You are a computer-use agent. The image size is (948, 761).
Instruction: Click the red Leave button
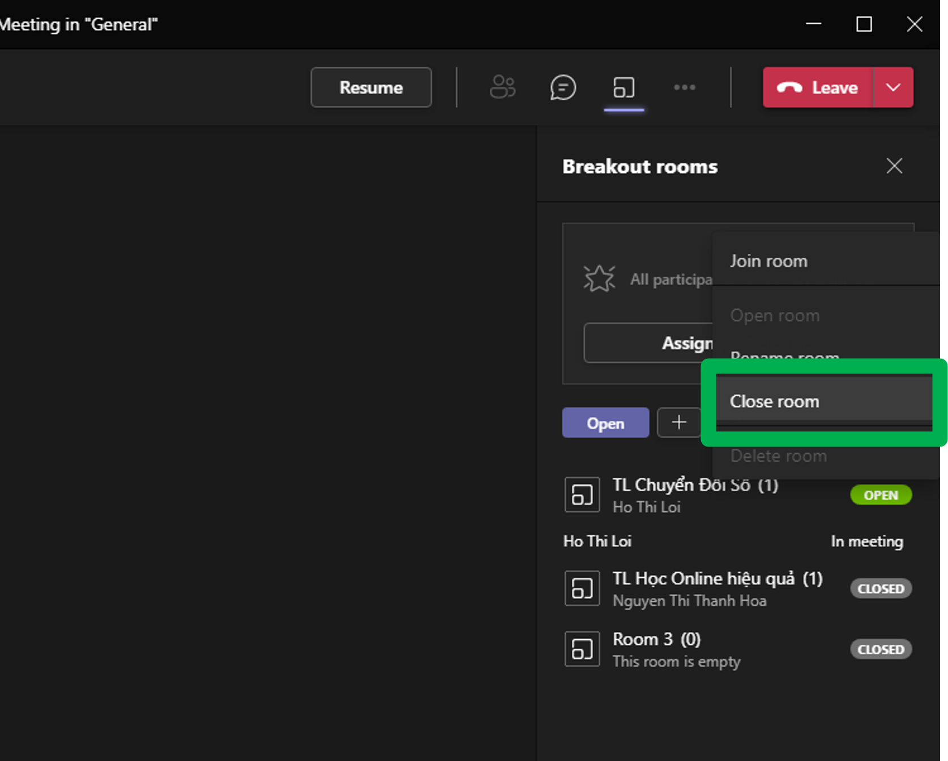click(818, 87)
